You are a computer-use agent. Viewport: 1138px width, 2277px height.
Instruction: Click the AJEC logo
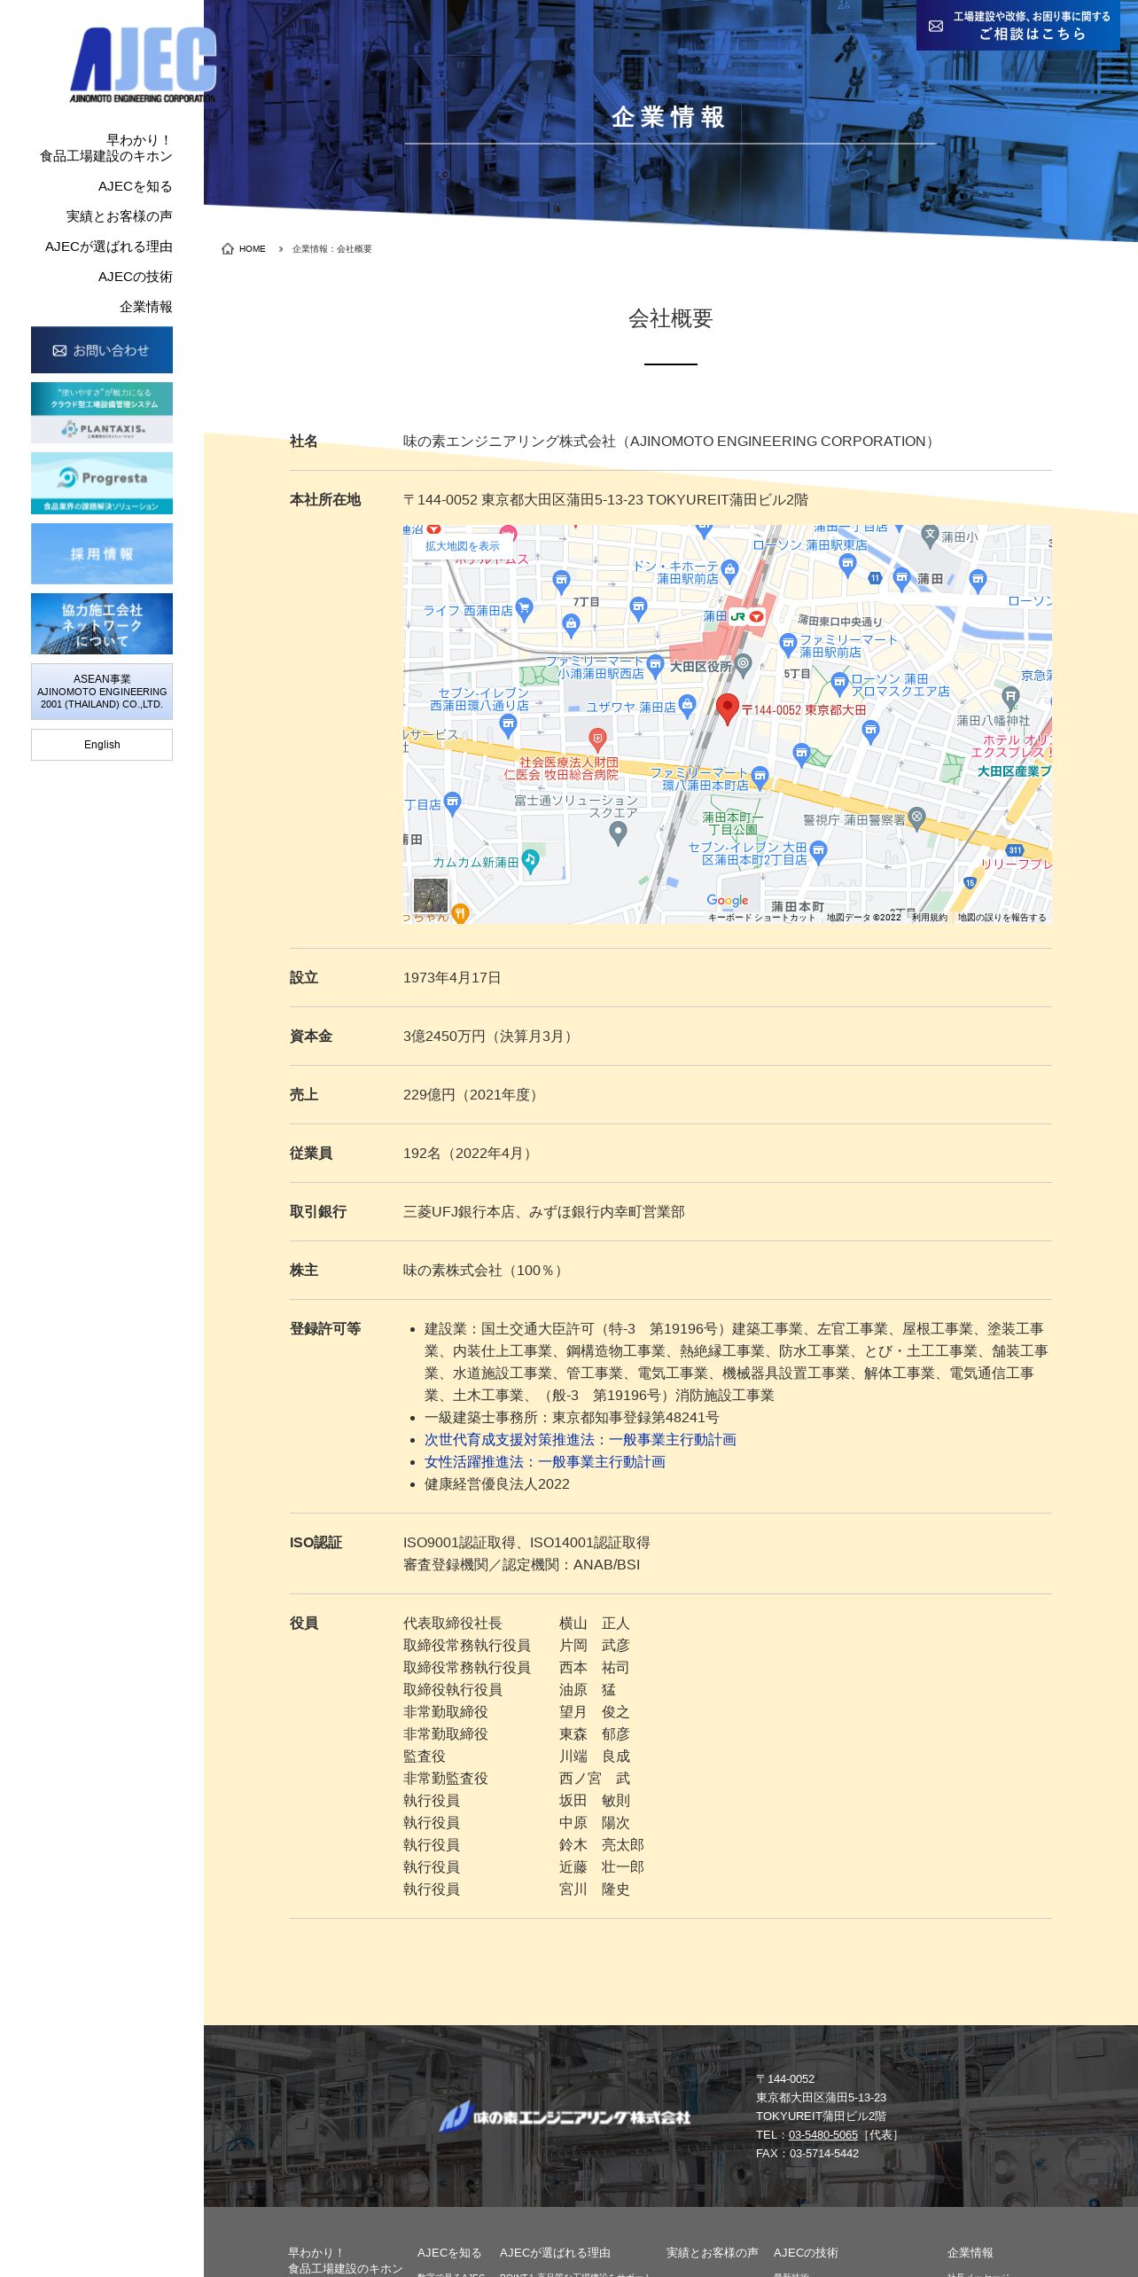(x=143, y=65)
